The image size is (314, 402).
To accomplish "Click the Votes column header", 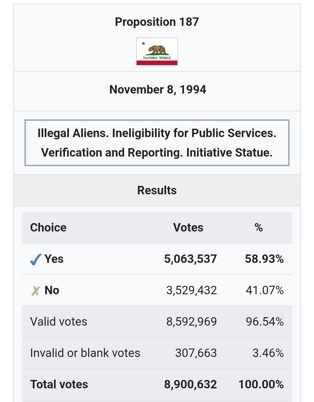I will 188,227.
